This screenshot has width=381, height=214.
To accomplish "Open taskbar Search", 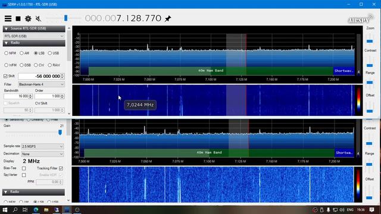I will click(15, 210).
